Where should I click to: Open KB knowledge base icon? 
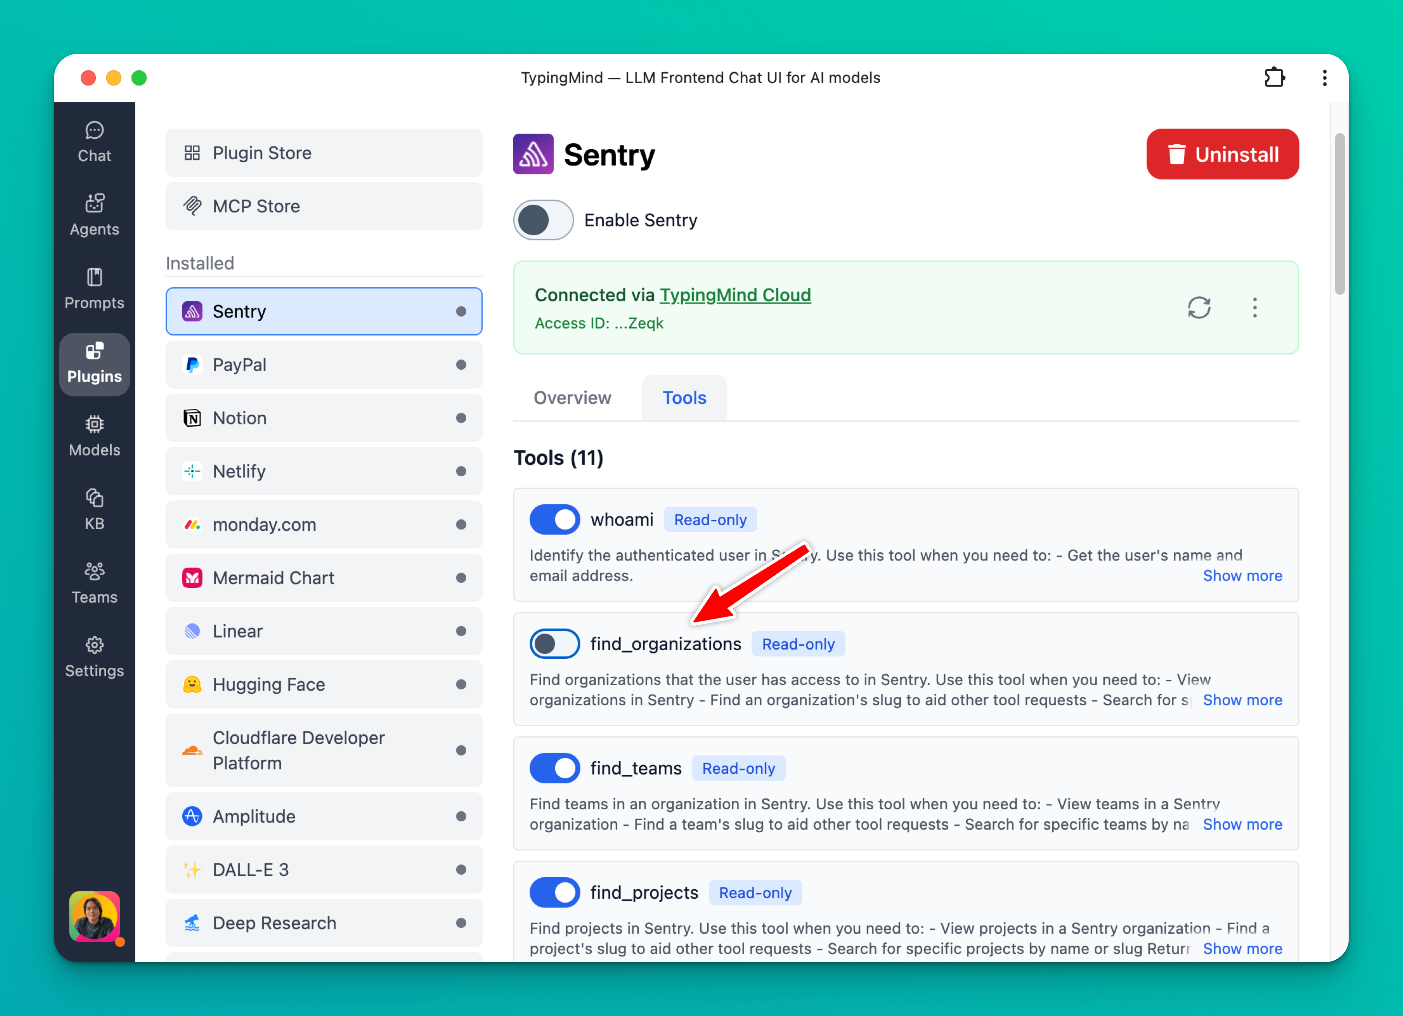coord(94,510)
